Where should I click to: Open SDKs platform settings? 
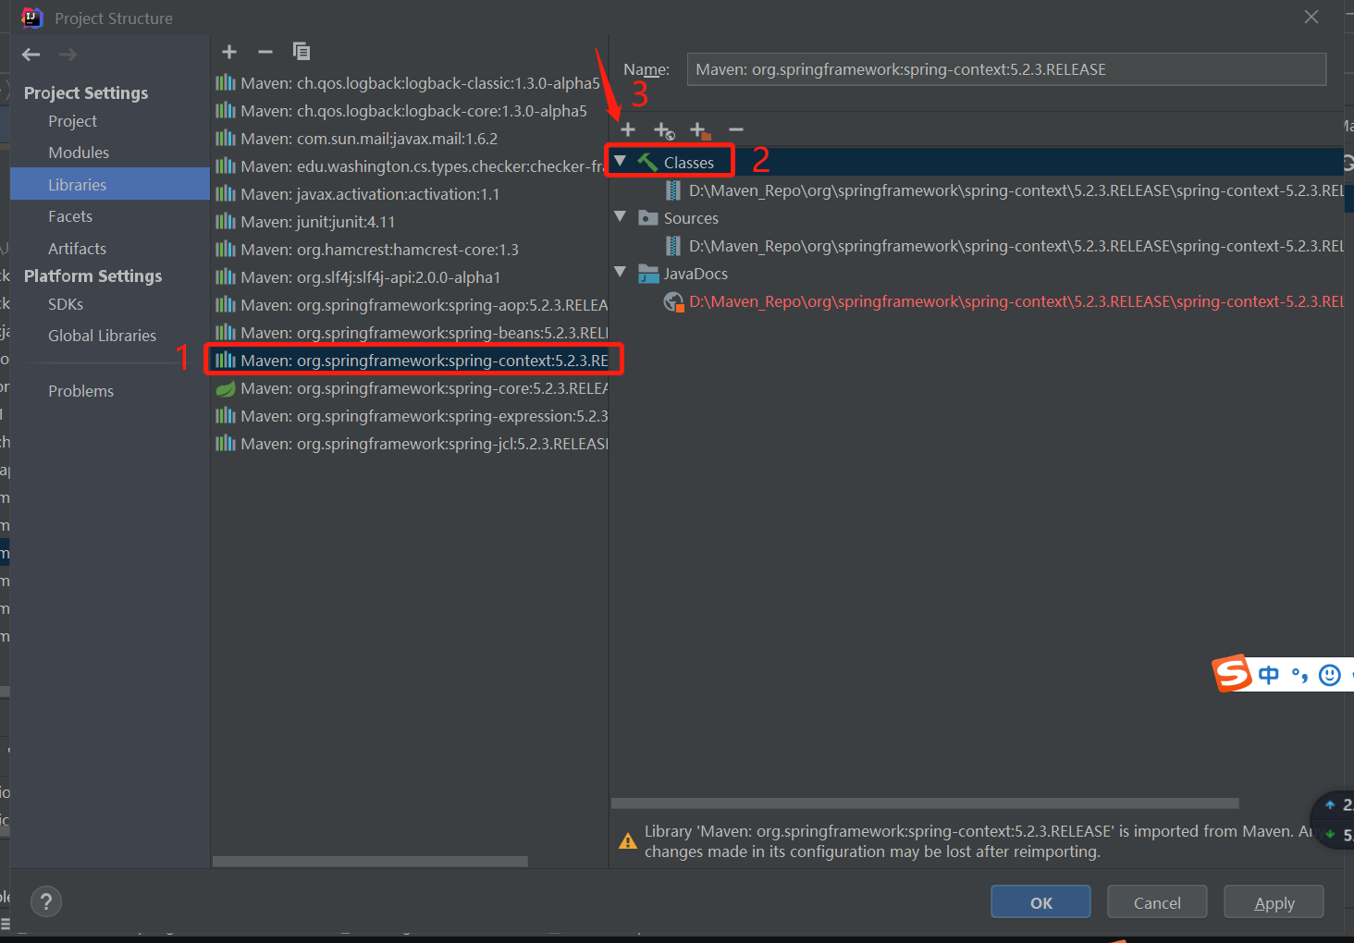[66, 304]
